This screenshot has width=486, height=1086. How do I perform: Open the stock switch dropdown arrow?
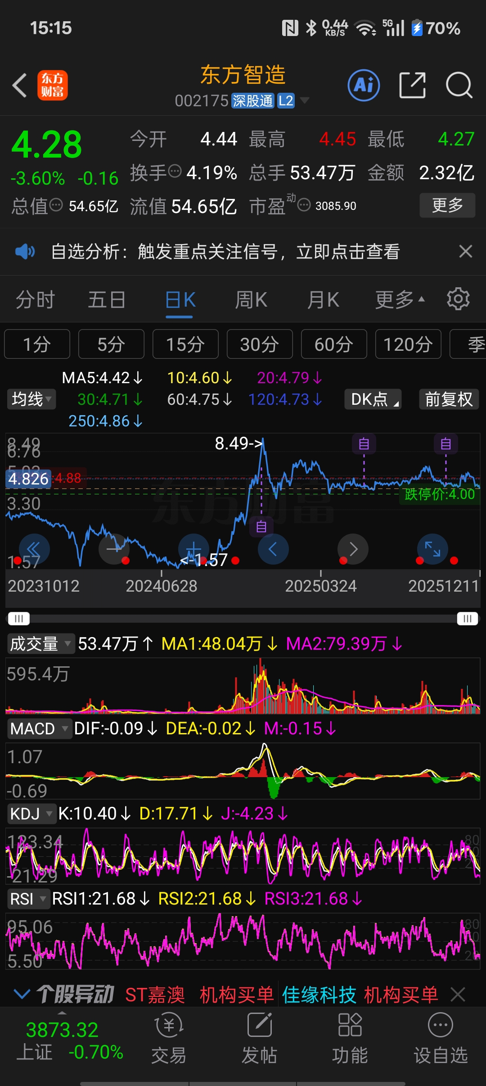[305, 100]
